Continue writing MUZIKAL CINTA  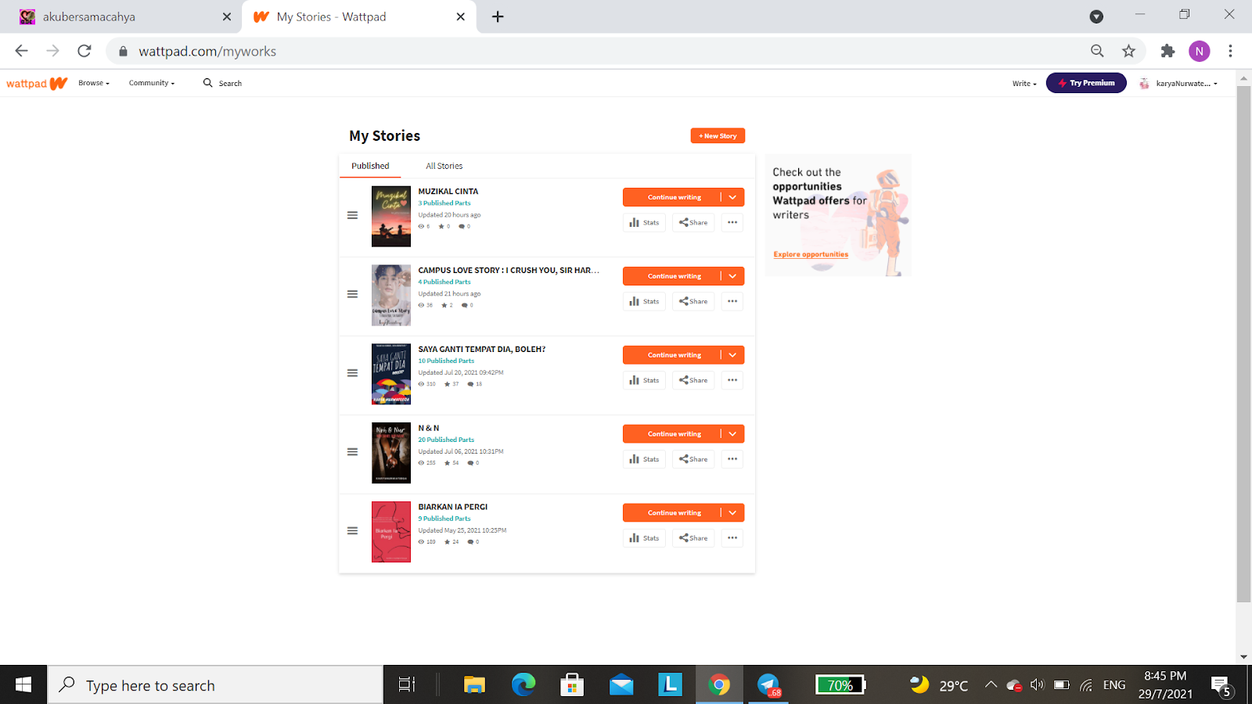coord(673,197)
